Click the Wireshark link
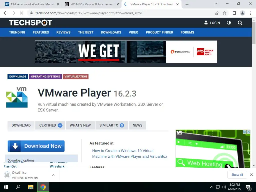 click(57, 166)
